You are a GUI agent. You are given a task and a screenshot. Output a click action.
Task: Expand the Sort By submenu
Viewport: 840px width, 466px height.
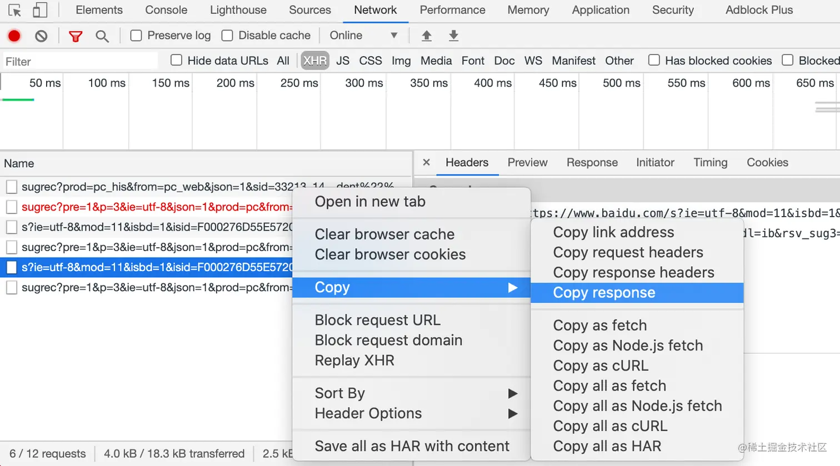click(412, 393)
